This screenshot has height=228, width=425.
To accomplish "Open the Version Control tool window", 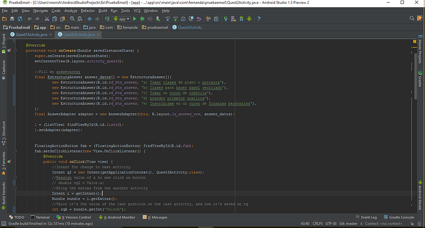I will pos(74,217).
